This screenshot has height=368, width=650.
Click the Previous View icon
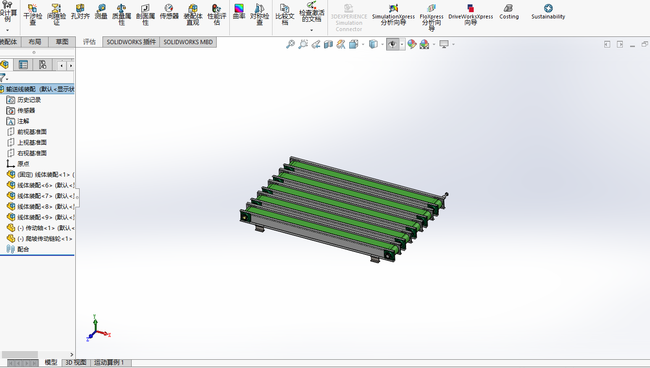316,44
